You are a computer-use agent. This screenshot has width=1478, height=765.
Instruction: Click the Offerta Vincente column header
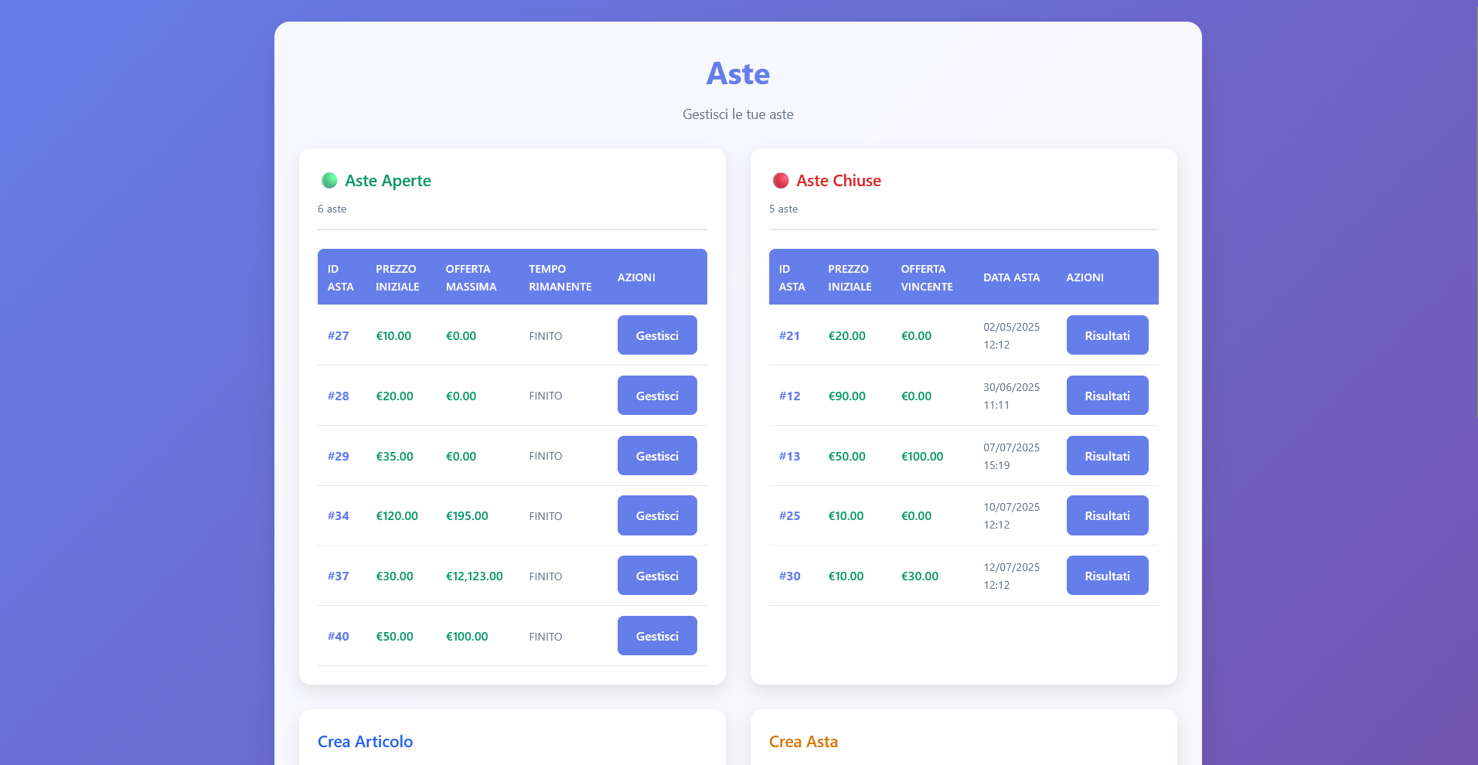(926, 277)
